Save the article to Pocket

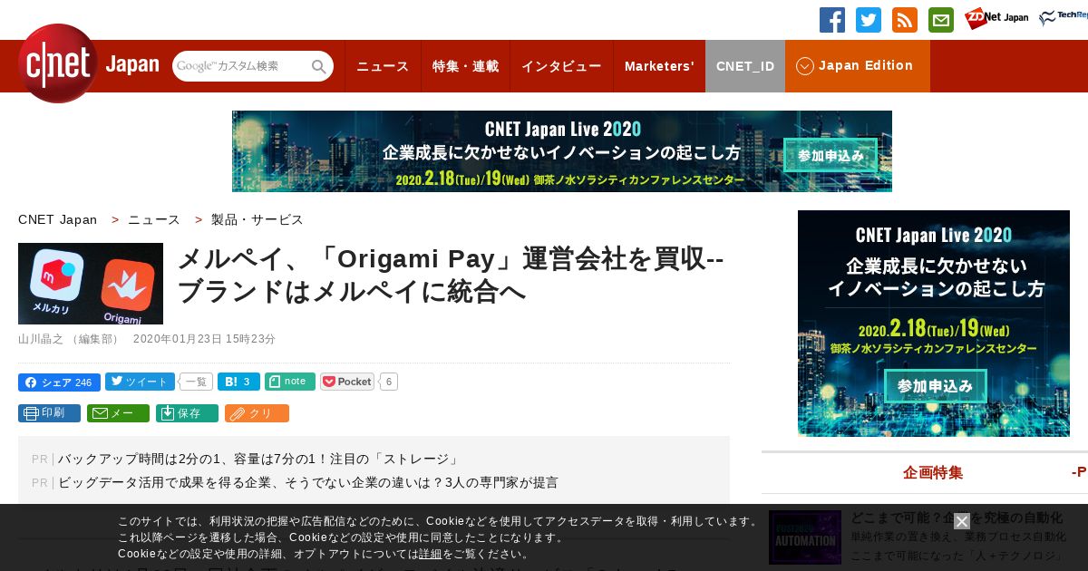tap(347, 382)
